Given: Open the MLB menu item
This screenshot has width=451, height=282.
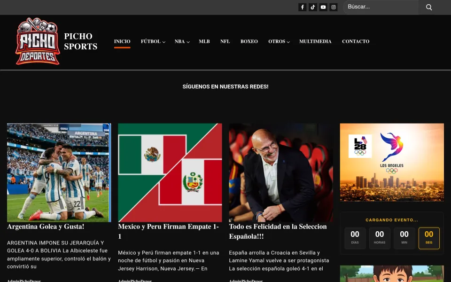Looking at the screenshot, I should tap(204, 41).
